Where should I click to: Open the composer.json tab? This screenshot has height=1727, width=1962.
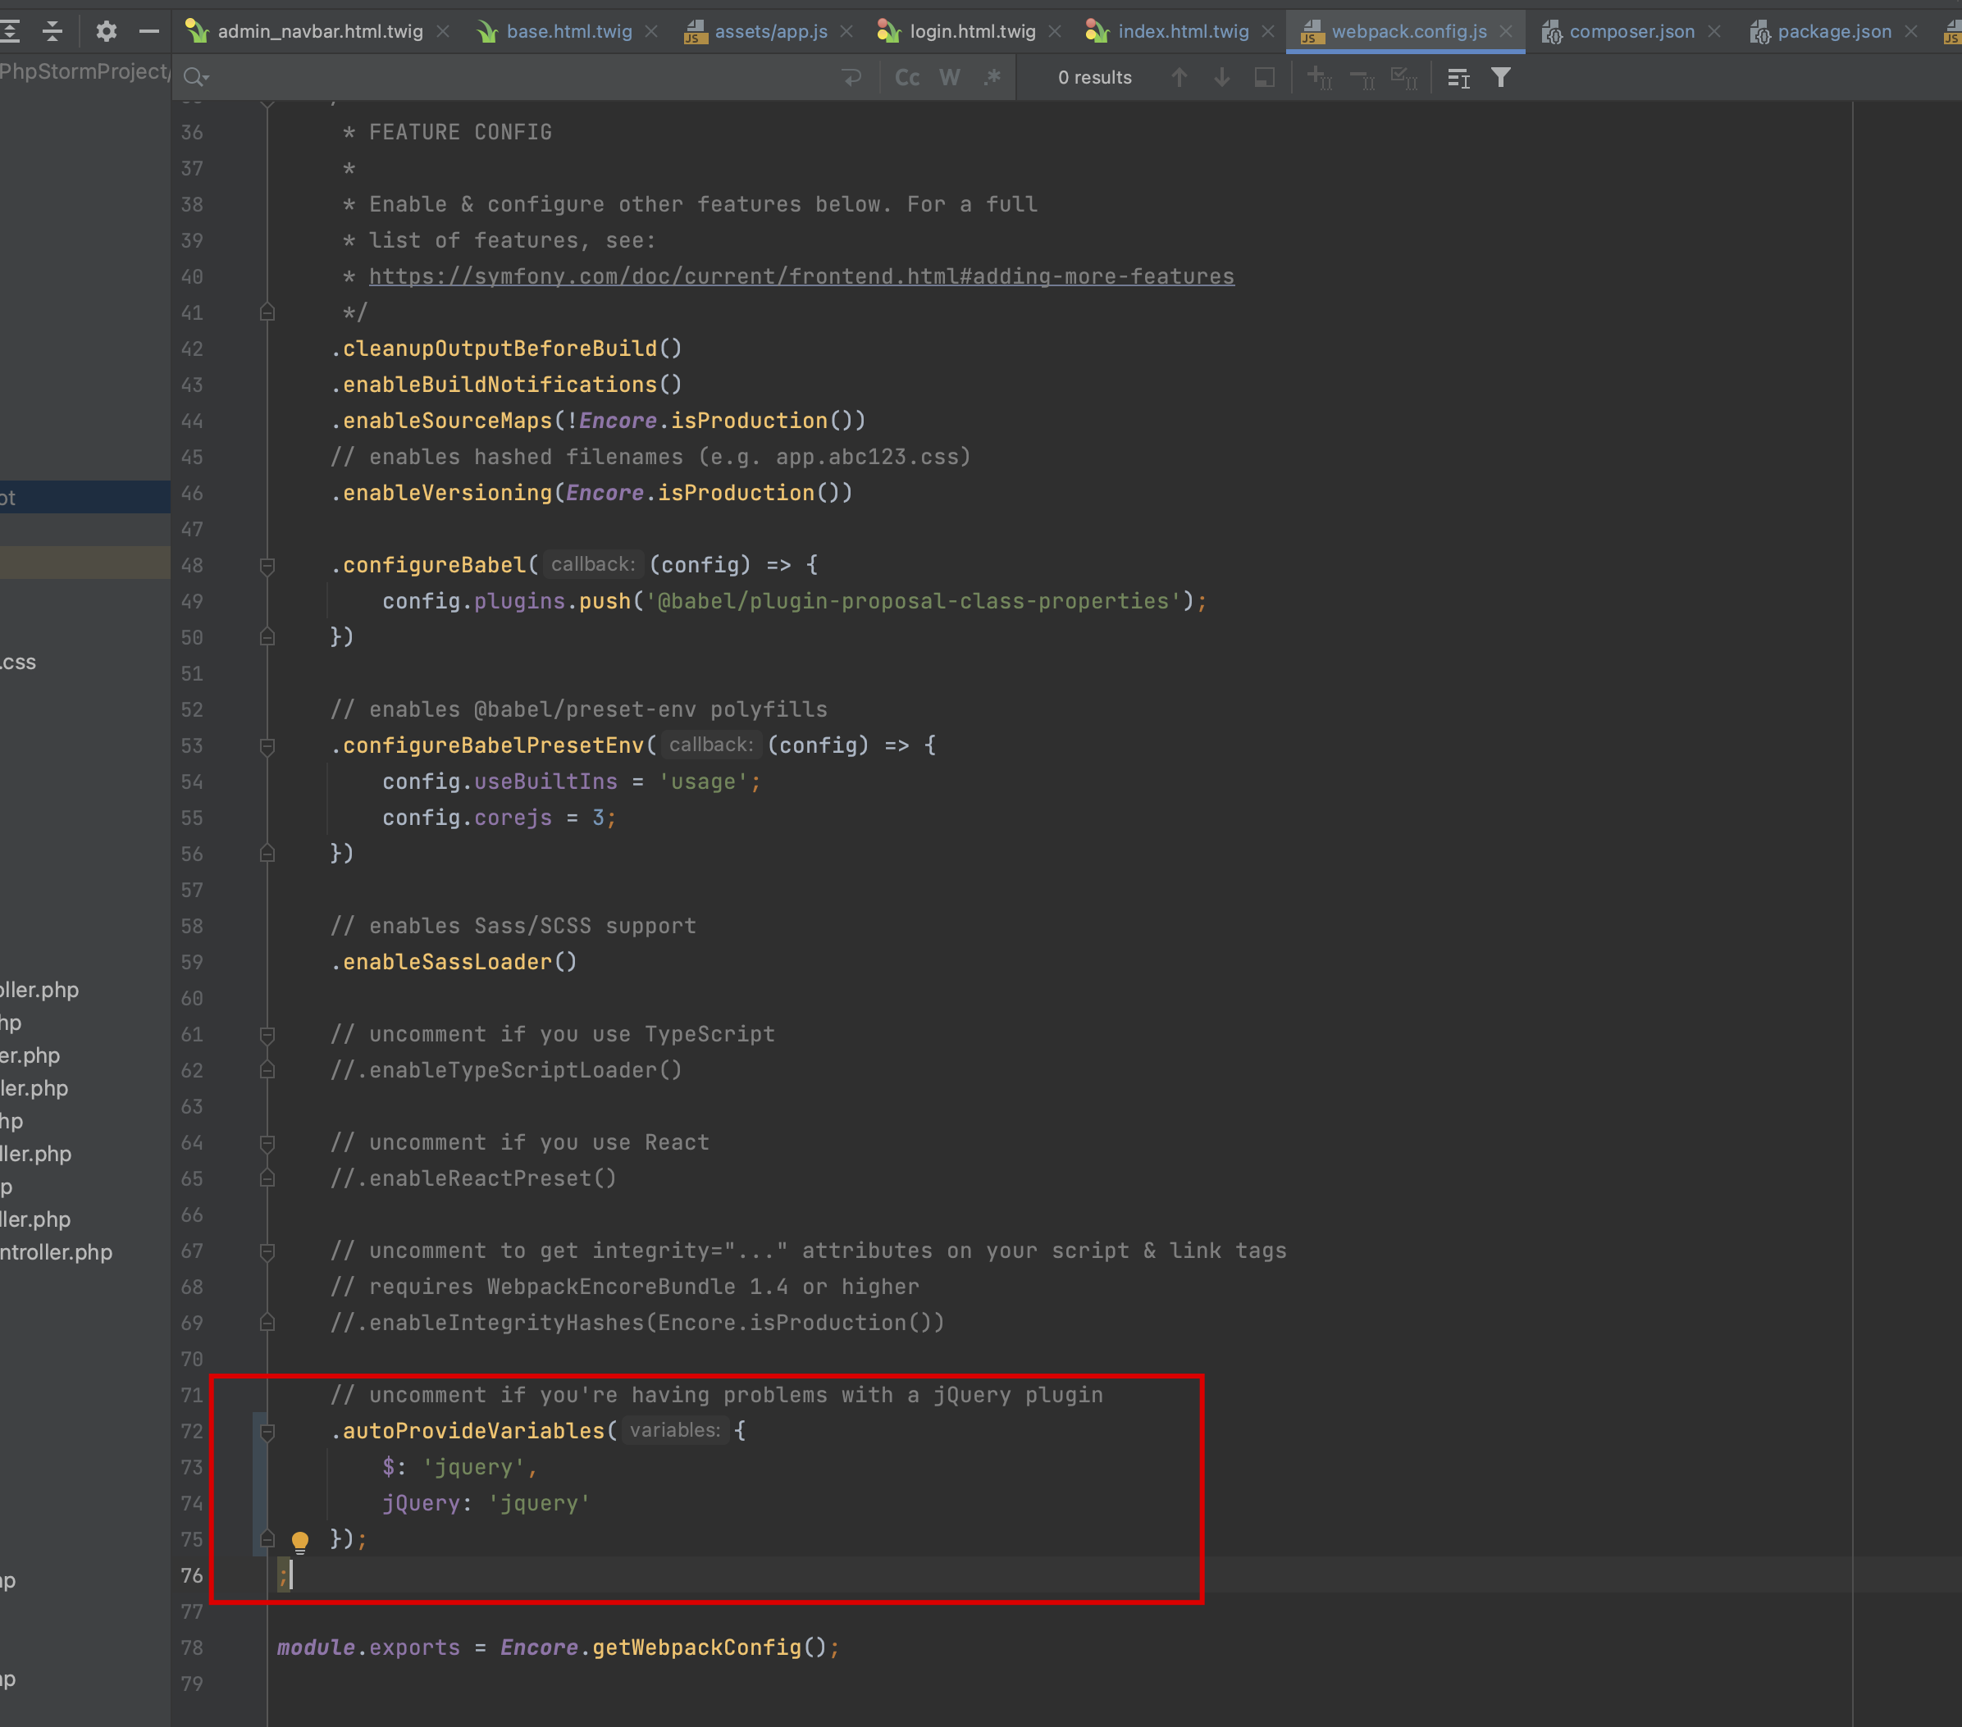tap(1631, 32)
